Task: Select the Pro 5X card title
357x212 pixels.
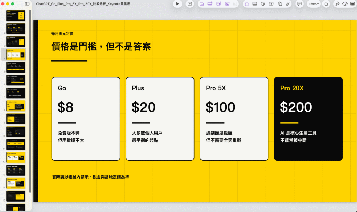Action: (216, 88)
